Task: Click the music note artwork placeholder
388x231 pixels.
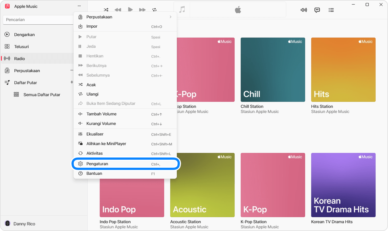Action: (x=182, y=10)
